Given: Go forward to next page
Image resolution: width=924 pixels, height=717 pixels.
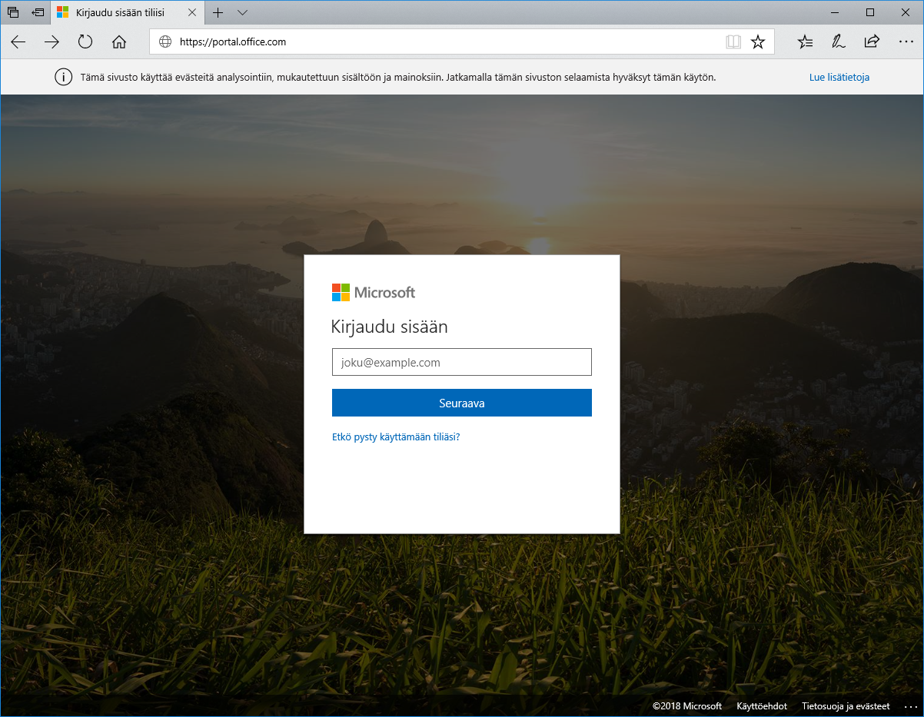Looking at the screenshot, I should pos(52,42).
